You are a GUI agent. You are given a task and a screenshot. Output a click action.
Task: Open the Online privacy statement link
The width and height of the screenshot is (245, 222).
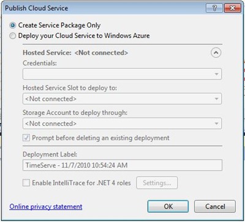[x=46, y=207]
